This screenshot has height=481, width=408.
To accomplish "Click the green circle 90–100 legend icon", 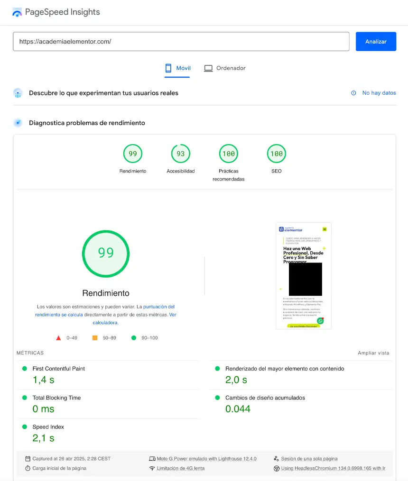I will (x=133, y=338).
